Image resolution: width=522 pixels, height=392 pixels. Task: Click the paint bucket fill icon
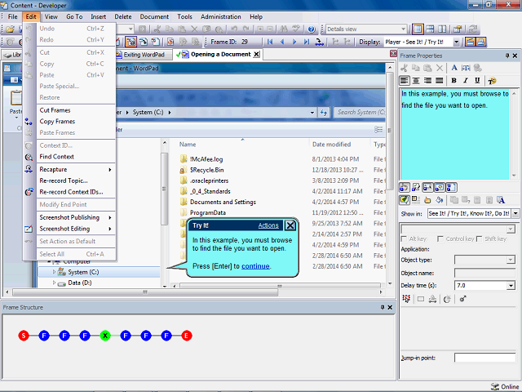(440, 200)
